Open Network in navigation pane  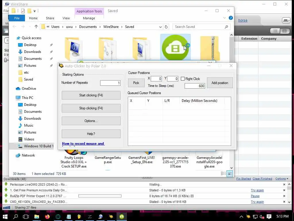(x=28, y=155)
